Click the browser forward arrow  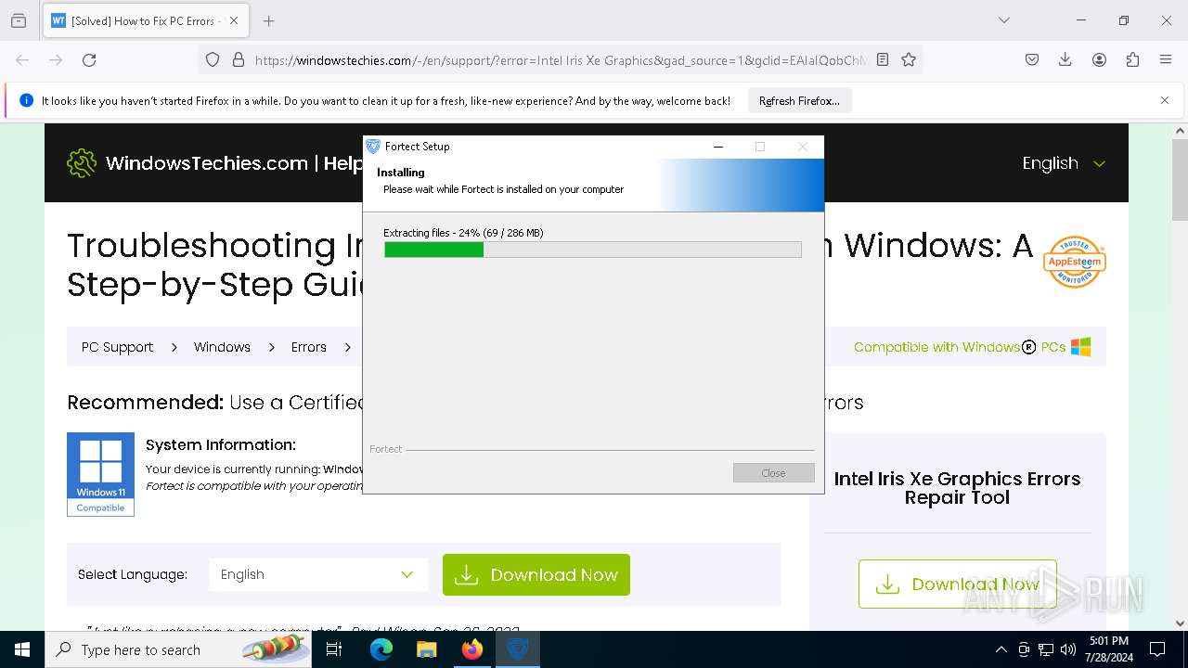click(x=56, y=59)
